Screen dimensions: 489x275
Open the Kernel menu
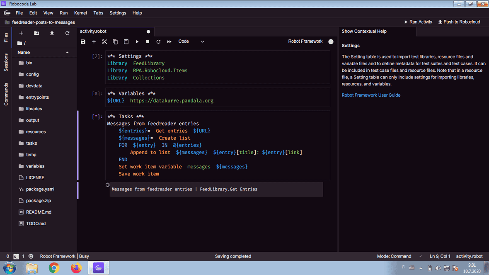pos(80,13)
